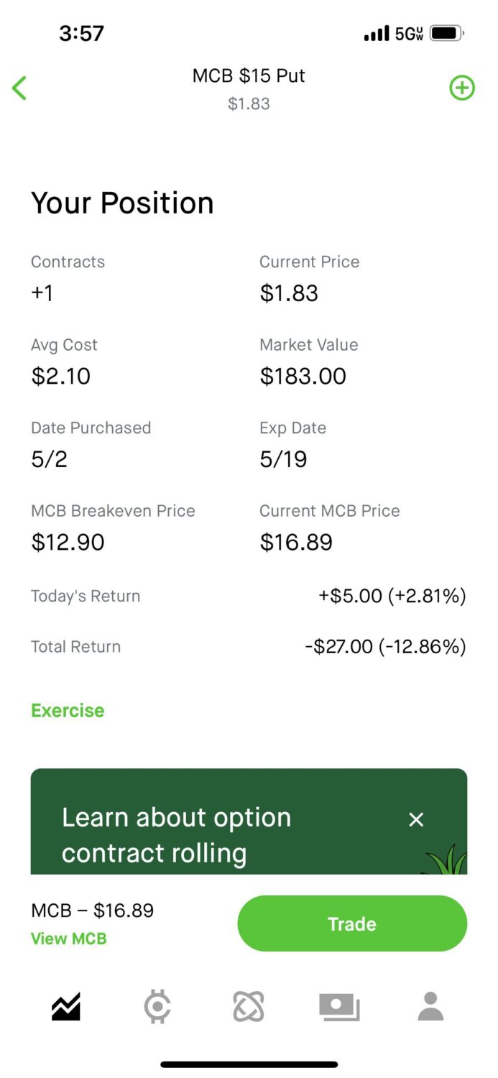The image size is (498, 1078).
Task: Open the Learn about option contract rolling card
Action: pos(177,835)
